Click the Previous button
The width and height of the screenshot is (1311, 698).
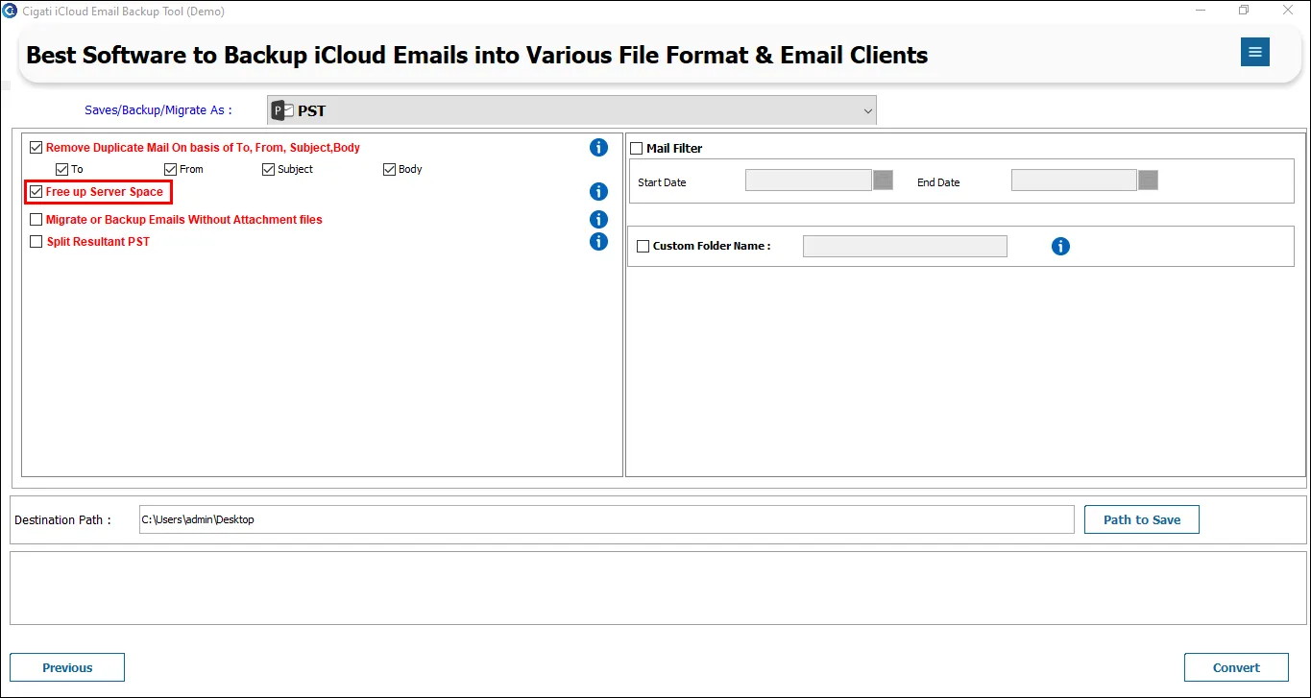click(67, 667)
